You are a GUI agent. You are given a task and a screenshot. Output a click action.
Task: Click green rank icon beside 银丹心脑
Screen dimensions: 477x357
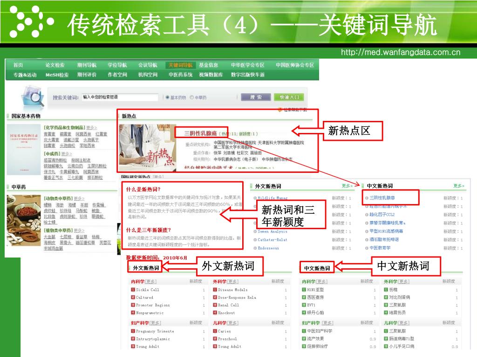(x=304, y=312)
